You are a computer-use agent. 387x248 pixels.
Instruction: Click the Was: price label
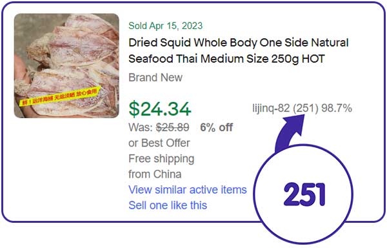(141, 127)
